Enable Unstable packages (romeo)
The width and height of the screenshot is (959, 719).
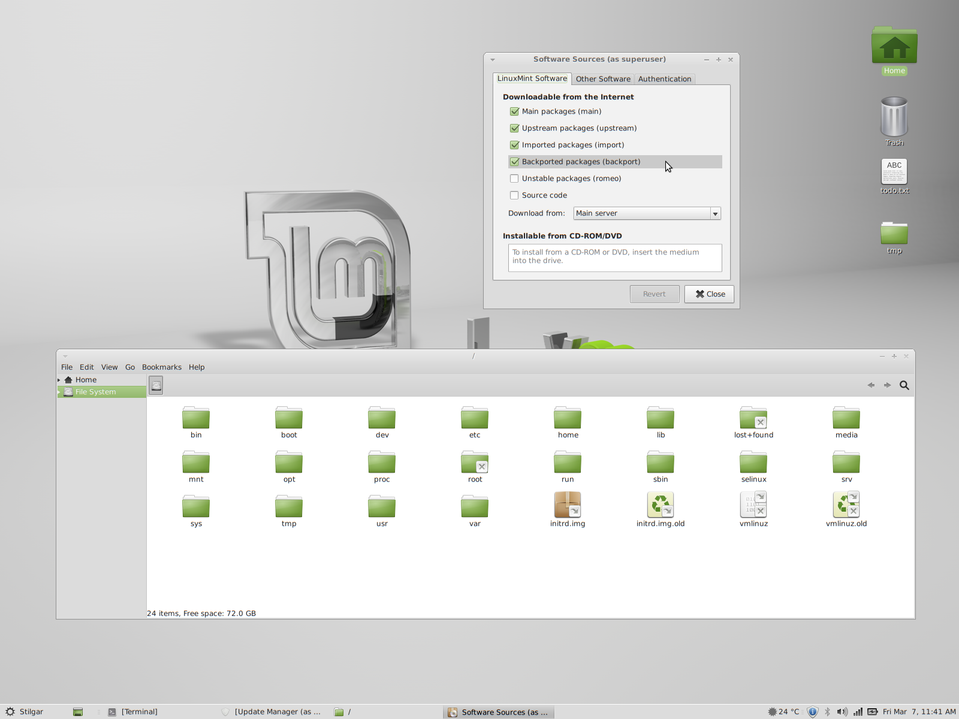[x=514, y=179]
